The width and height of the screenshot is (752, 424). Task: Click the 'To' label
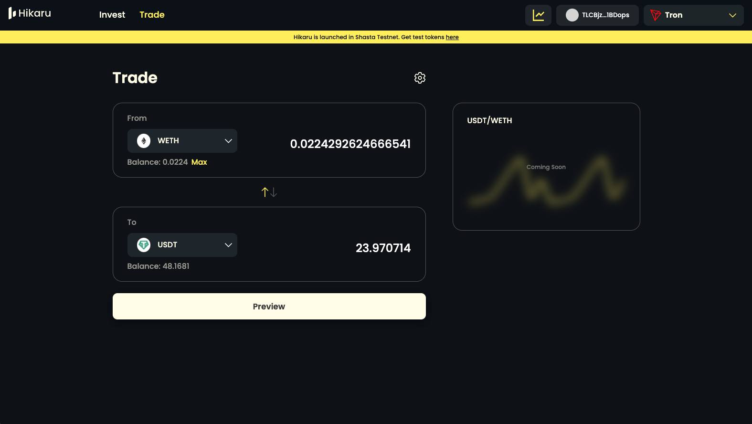(132, 223)
